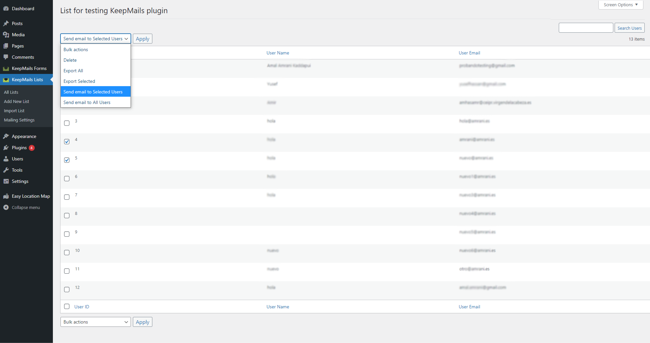Click the Search Users button

(x=630, y=28)
